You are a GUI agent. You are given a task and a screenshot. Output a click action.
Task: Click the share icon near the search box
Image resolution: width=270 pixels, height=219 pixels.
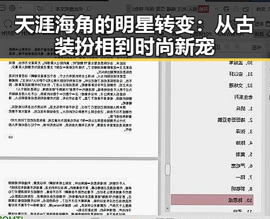point(40,8)
